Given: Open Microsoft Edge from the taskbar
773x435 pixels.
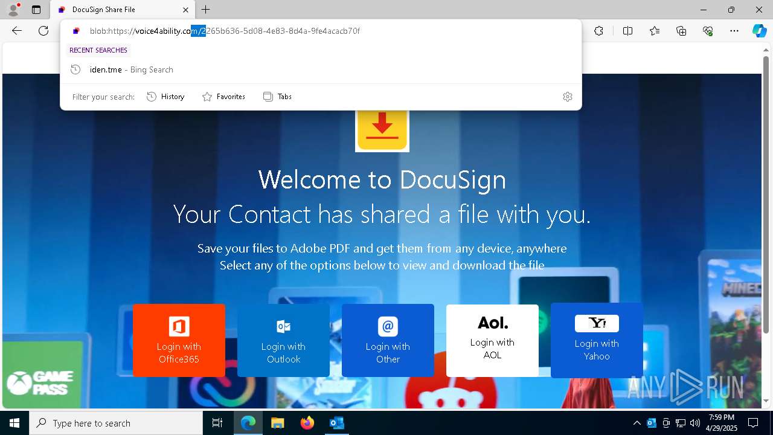Looking at the screenshot, I should (x=248, y=423).
